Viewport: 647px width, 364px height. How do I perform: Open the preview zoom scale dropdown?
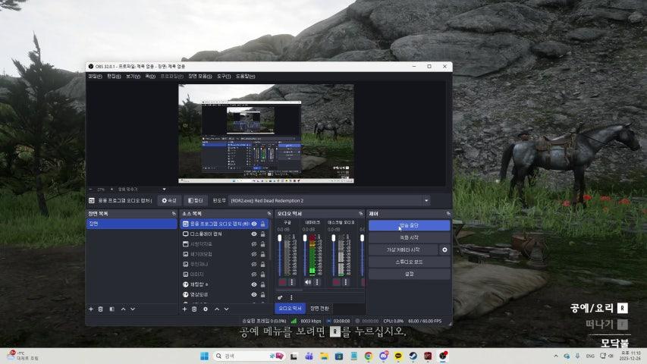click(x=164, y=189)
